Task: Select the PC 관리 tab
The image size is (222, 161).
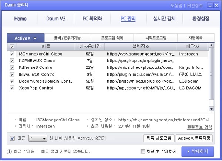Action: click(128, 19)
